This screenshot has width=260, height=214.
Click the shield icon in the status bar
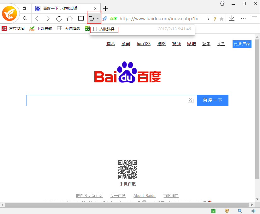(x=227, y=211)
